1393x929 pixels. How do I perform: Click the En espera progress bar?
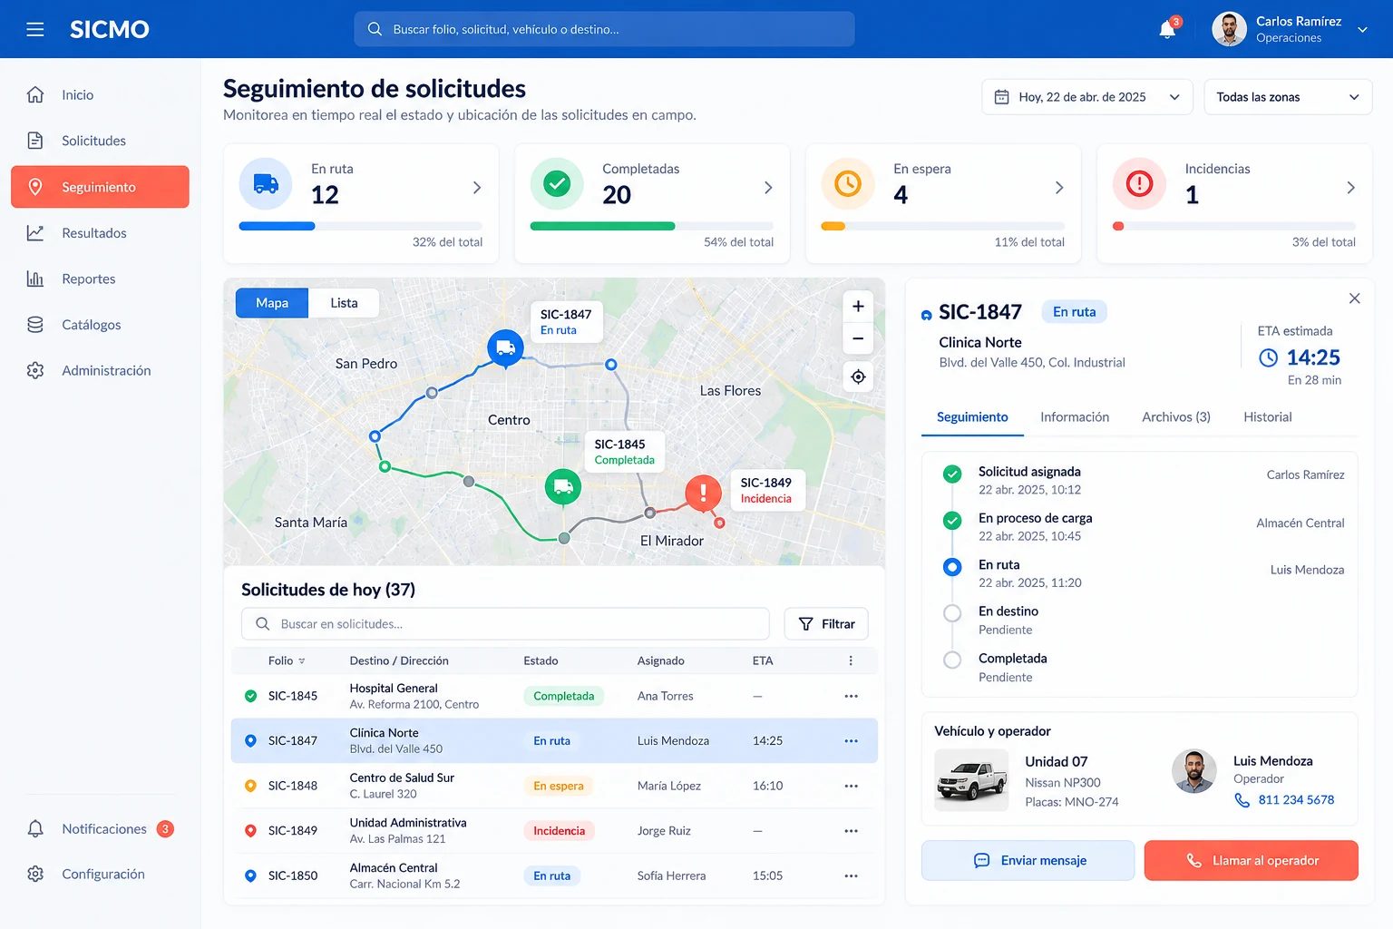click(x=943, y=226)
